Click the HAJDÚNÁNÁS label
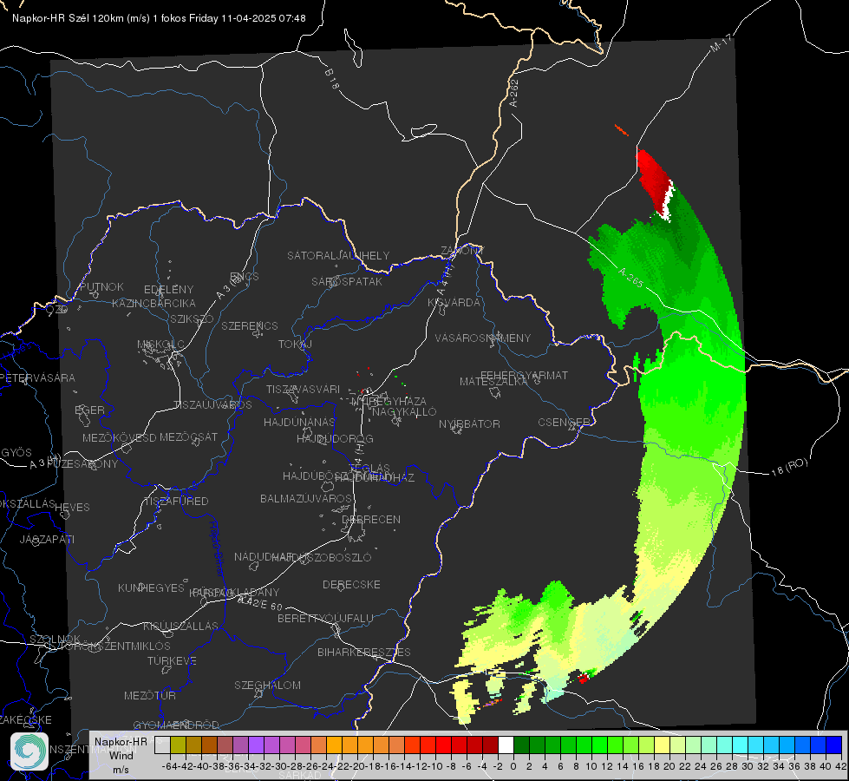 pos(299,423)
